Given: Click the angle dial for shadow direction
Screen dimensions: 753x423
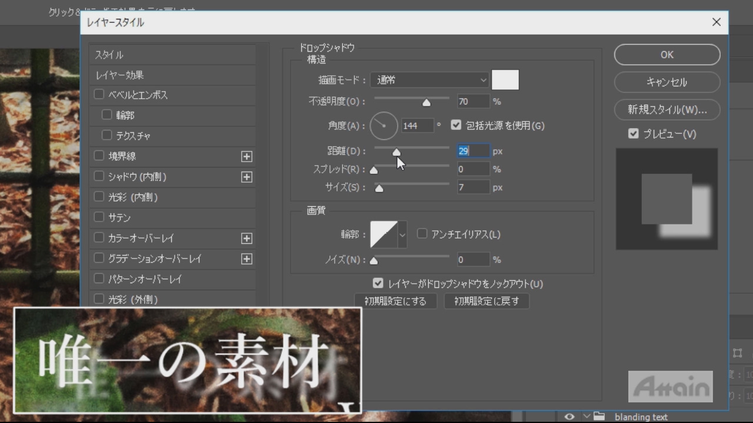Looking at the screenshot, I should [384, 125].
